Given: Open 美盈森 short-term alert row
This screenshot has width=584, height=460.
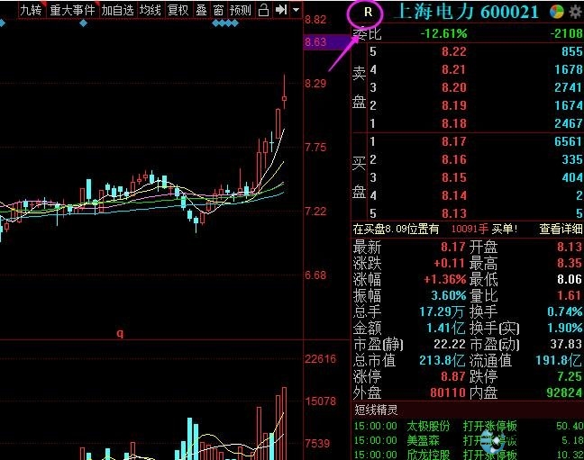Looking at the screenshot, I should (x=468, y=440).
